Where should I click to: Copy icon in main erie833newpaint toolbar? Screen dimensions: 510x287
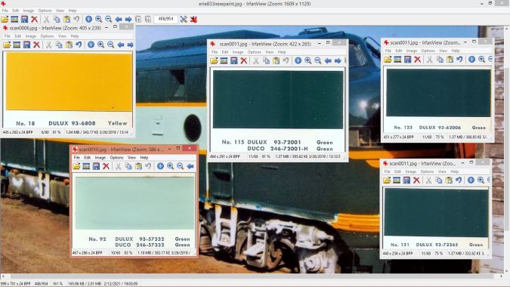[x=57, y=19]
